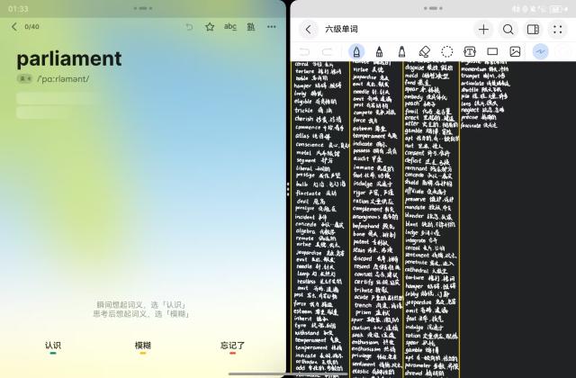Go back from the 六级单词 note
The height and width of the screenshot is (378, 576).
(309, 29)
